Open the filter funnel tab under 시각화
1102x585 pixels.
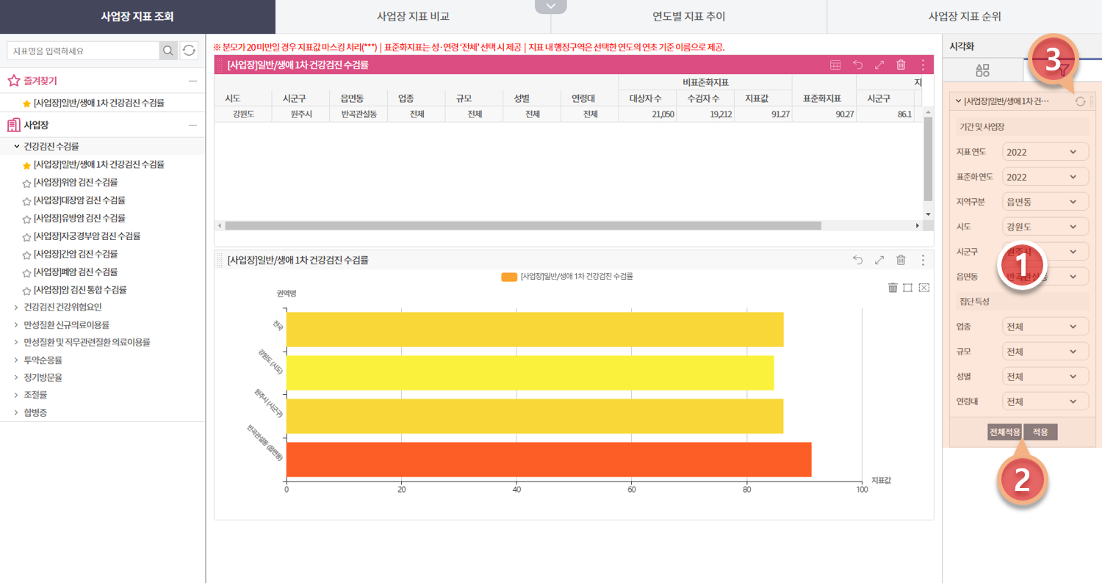(x=1062, y=70)
